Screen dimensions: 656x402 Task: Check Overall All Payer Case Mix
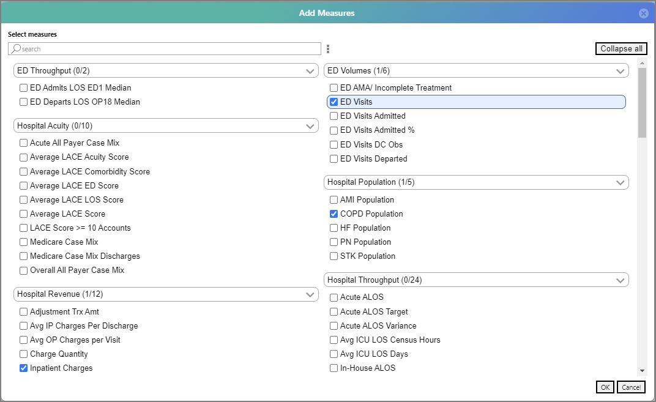click(24, 270)
